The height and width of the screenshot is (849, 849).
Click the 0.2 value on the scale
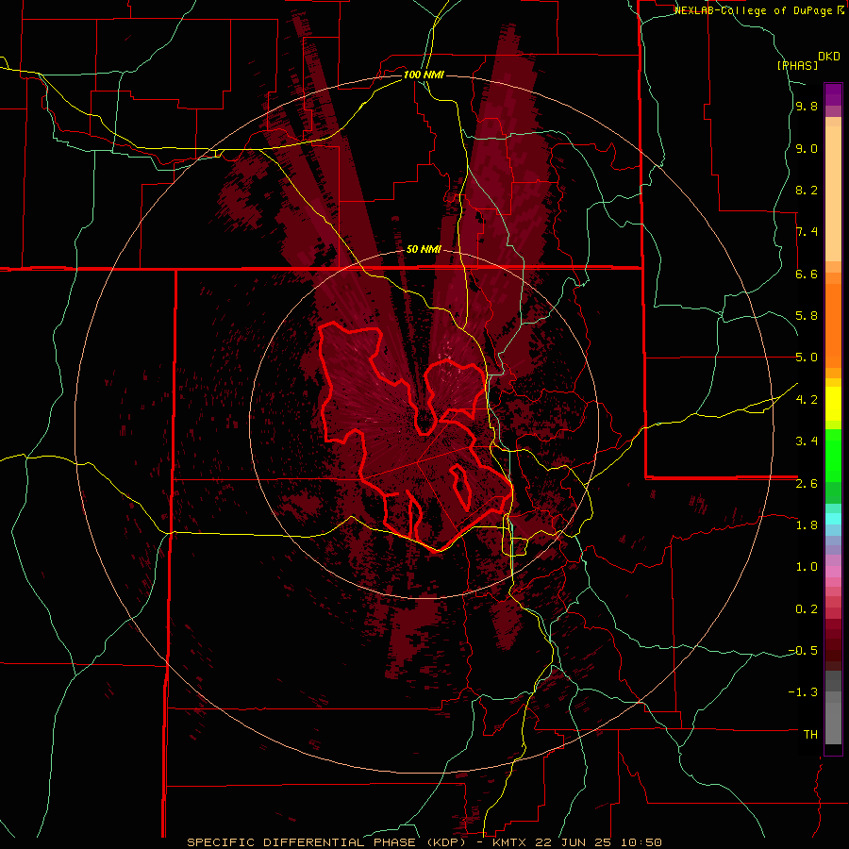pos(807,609)
